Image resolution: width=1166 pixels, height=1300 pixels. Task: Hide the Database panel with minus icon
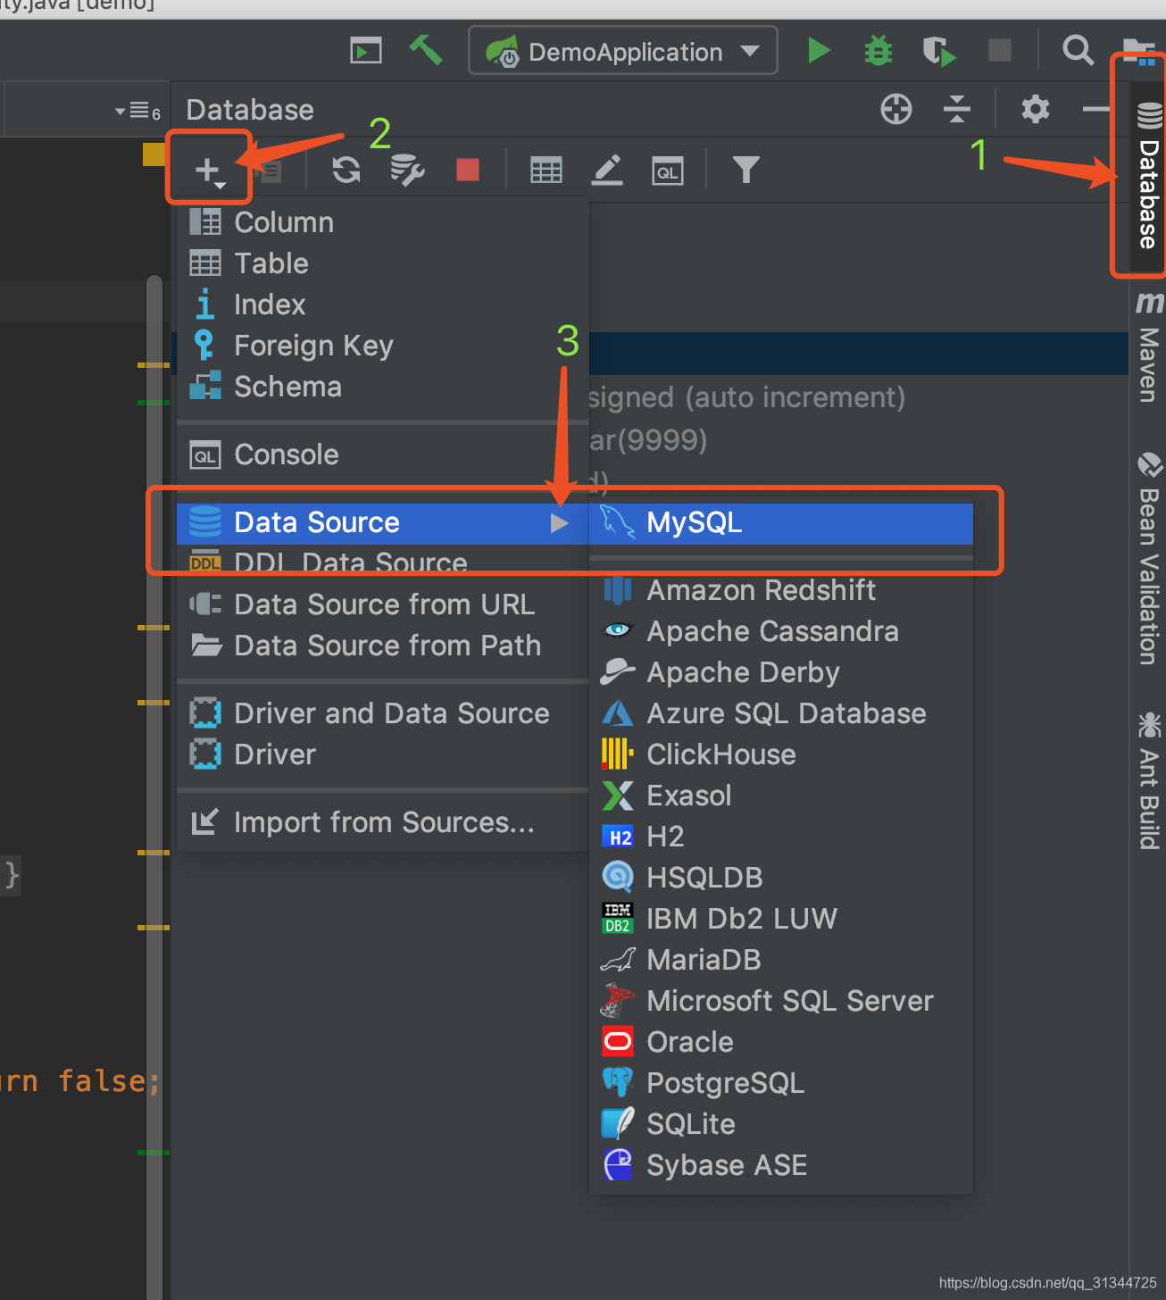(1095, 109)
